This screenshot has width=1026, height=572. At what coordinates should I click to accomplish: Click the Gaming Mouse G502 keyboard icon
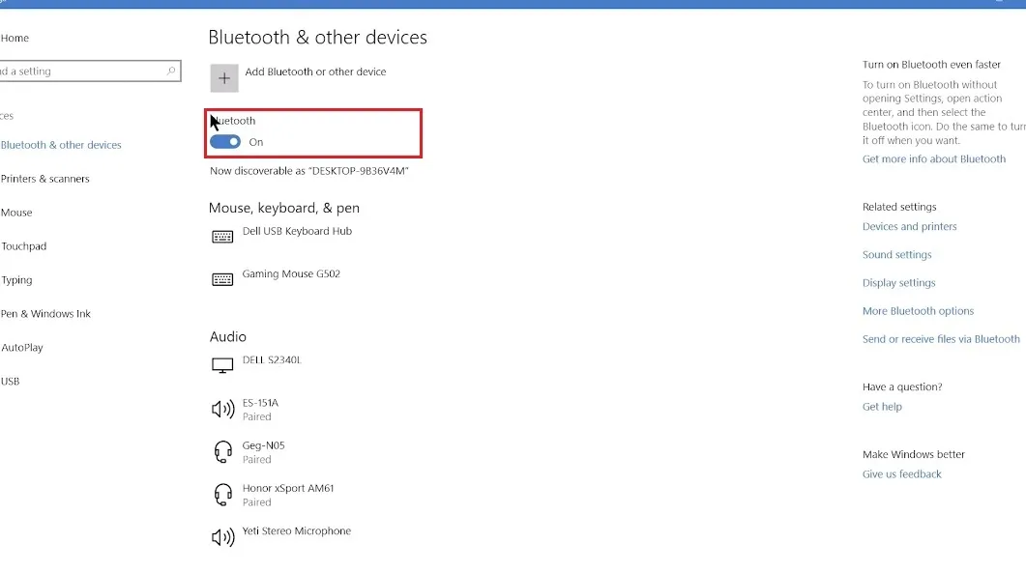222,278
